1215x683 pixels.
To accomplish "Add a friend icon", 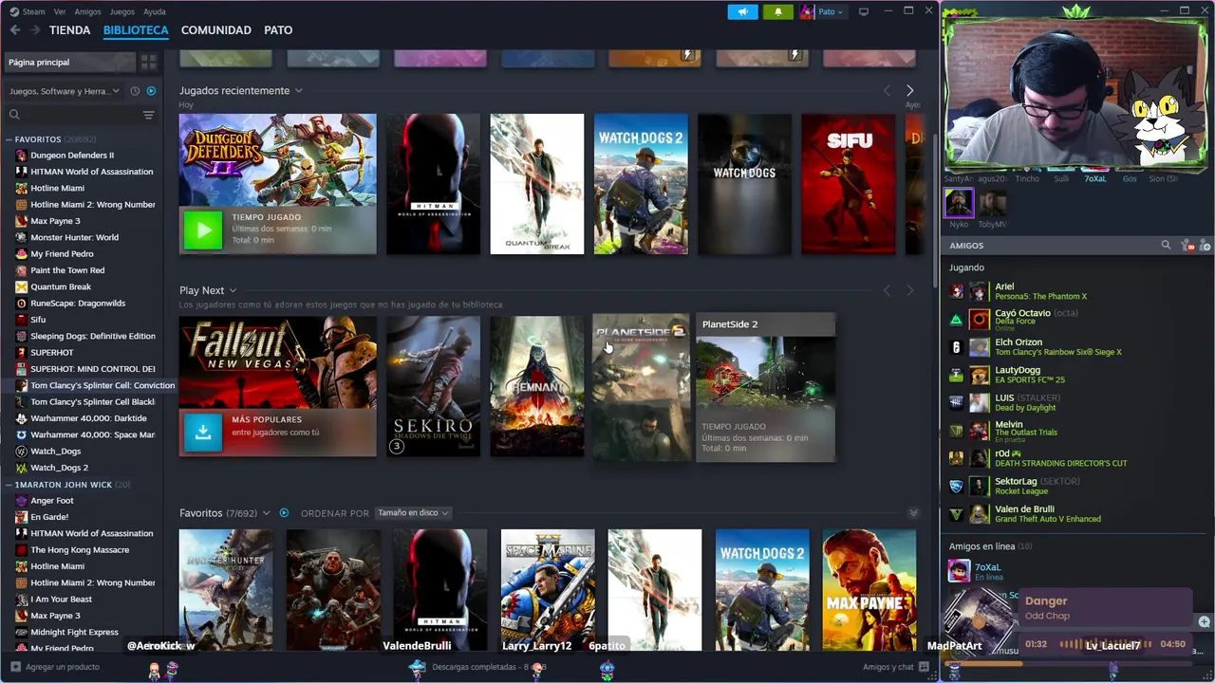I will pos(1205,246).
